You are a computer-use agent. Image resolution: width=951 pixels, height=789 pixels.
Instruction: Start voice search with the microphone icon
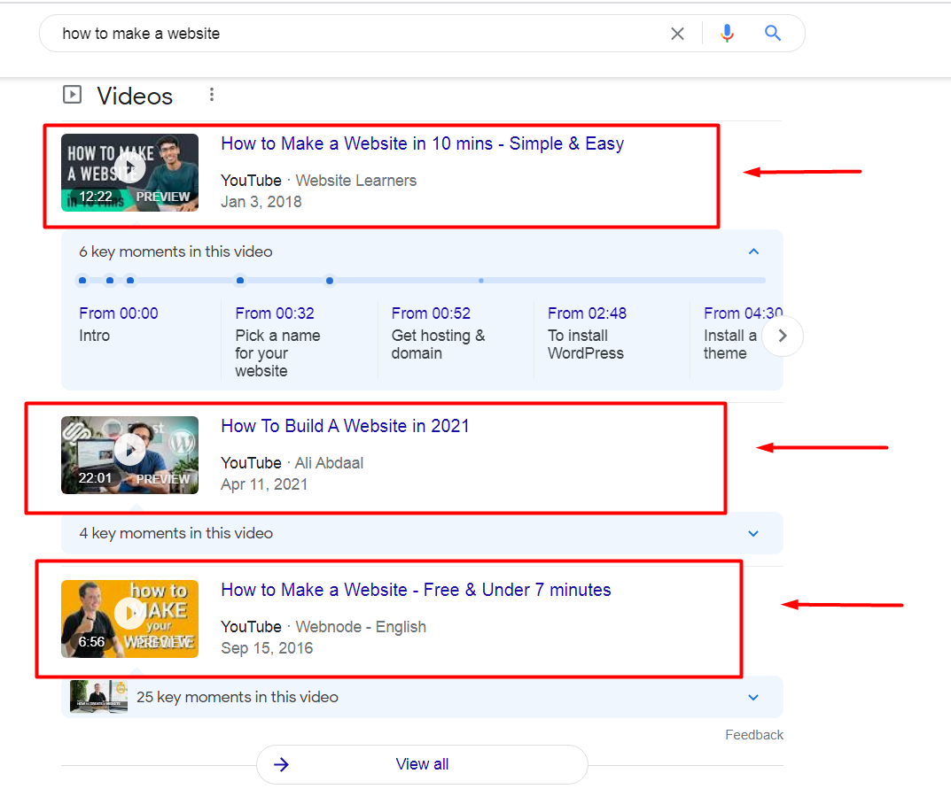(x=727, y=34)
